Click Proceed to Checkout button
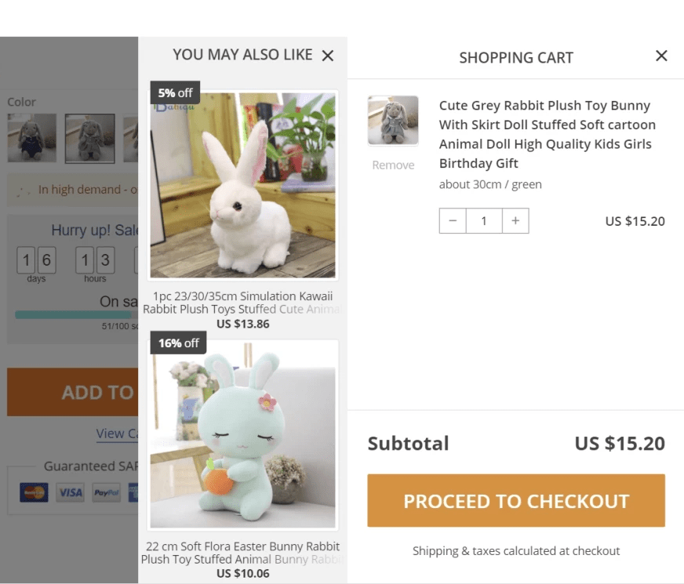The width and height of the screenshot is (684, 584). tap(515, 501)
